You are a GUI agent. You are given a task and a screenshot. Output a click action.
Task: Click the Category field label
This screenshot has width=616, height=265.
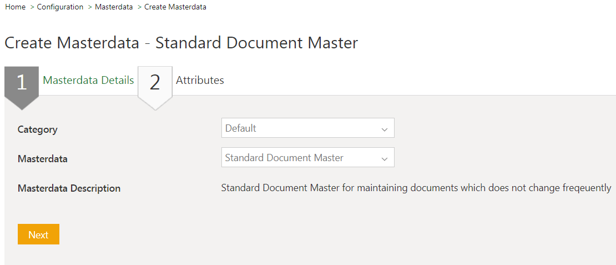point(37,129)
